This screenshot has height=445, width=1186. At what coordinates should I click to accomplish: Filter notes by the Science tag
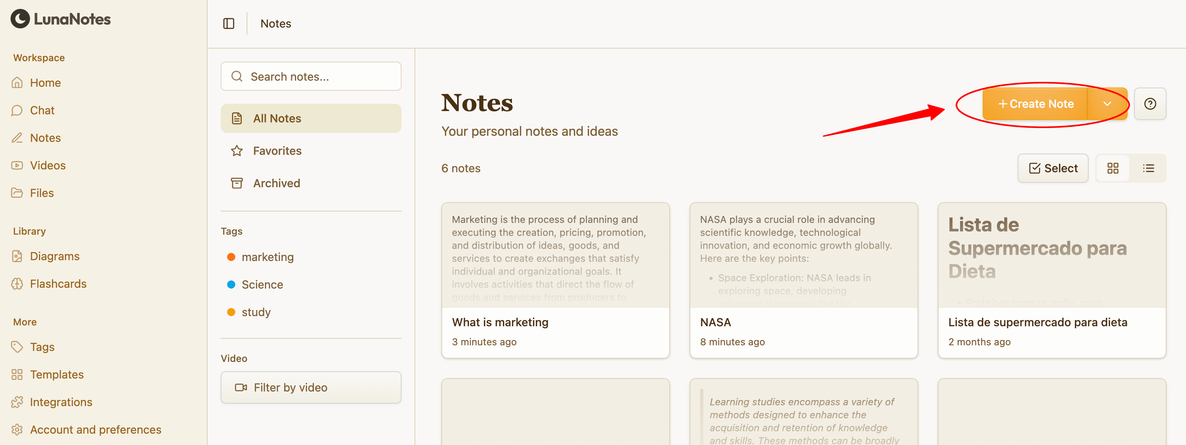coord(262,285)
